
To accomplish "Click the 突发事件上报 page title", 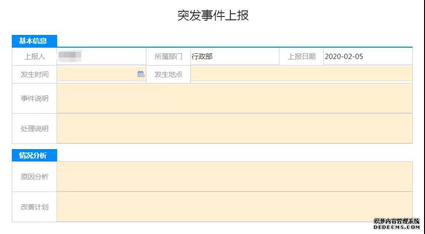I will coord(213,16).
